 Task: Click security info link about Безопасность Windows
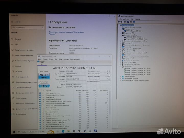click(66, 33)
